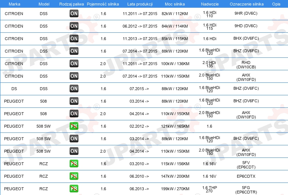The width and height of the screenshot is (288, 195).
Task: Click the ON icon in the Citroen DS5 2.0 BlueHDi 150 row
Action: point(74,76)
